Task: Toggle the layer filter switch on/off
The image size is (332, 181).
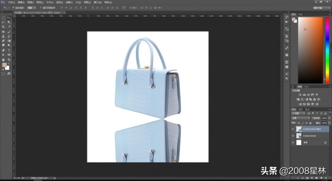Action: click(x=330, y=113)
